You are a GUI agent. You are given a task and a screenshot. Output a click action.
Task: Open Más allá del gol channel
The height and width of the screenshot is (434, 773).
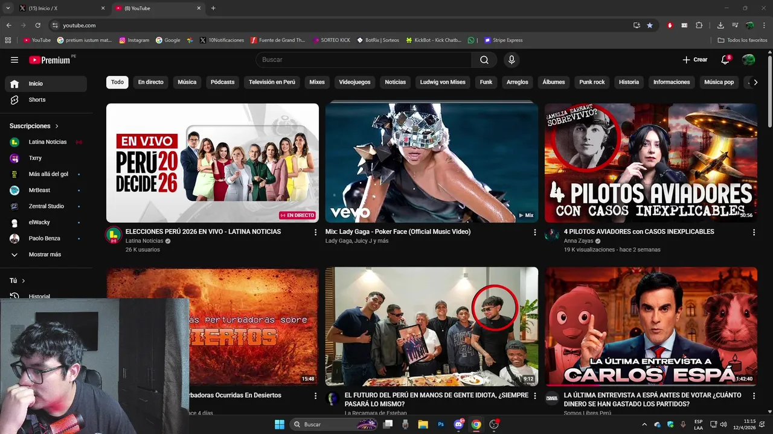(46, 174)
